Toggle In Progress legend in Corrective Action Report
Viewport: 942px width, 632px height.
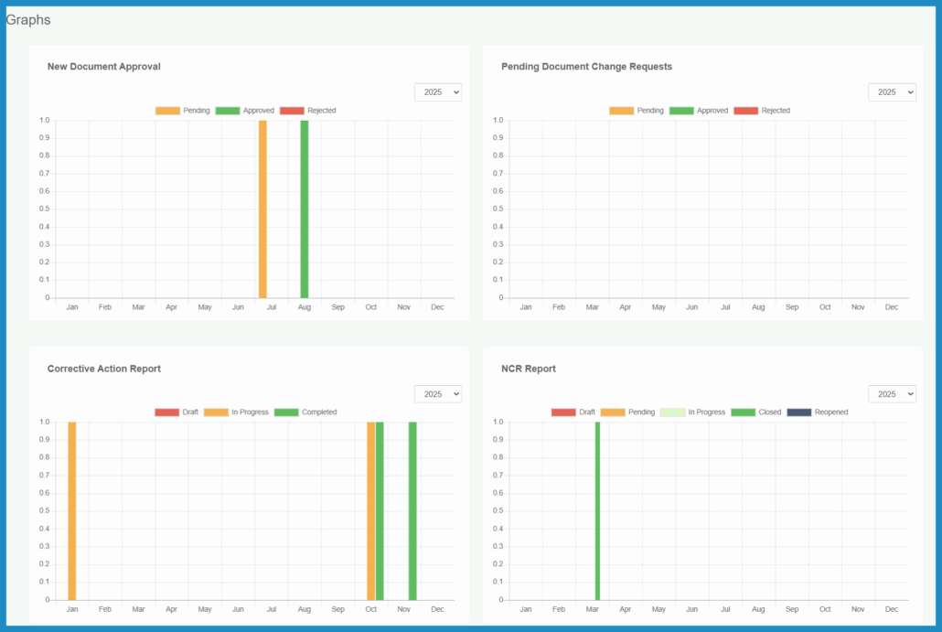[x=216, y=412]
